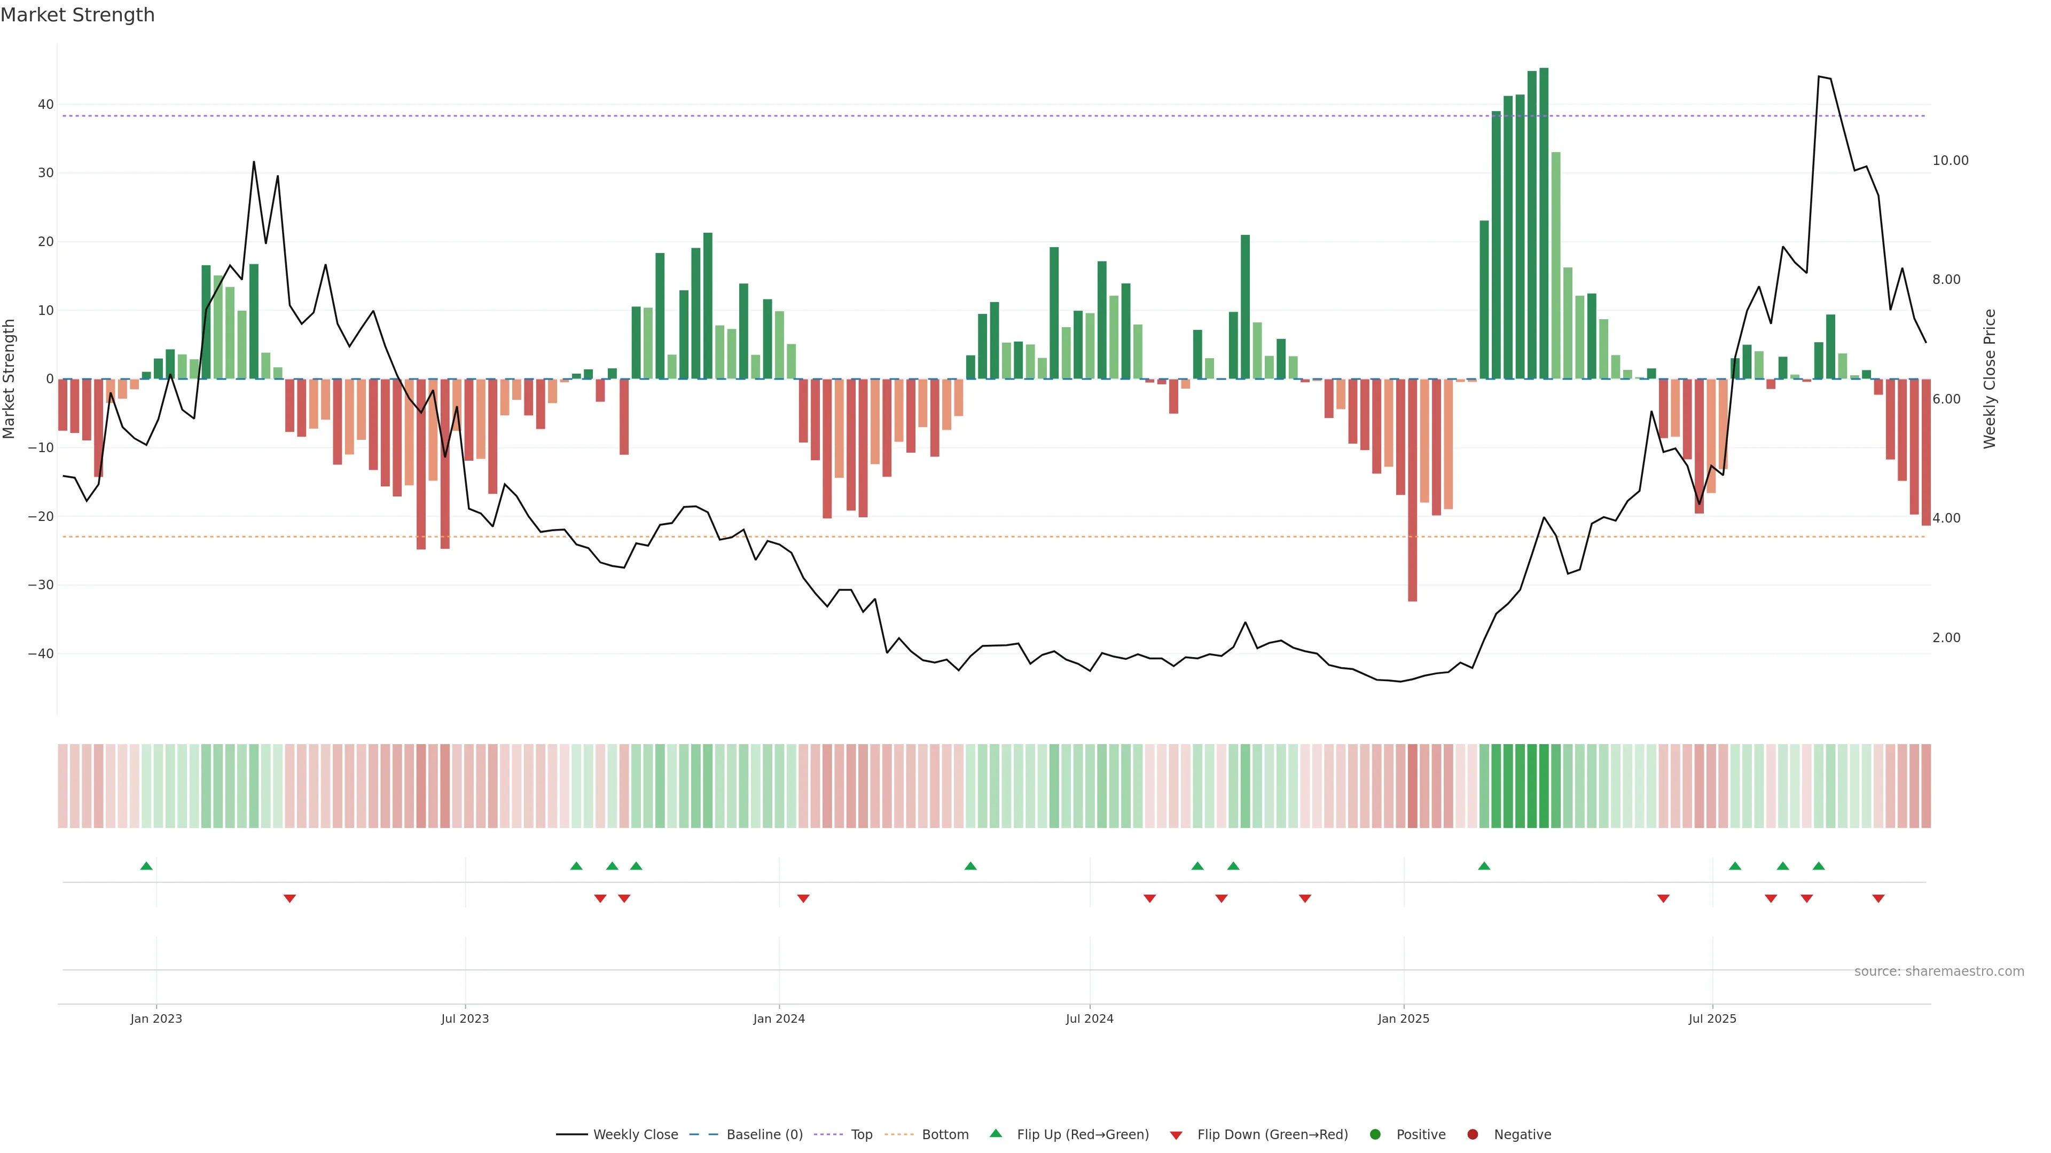2051x1153 pixels.
Task: Click the Weekly Close Price axis title
Action: 1990,379
